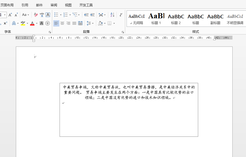Open the change case Aa dropdown
Screen dimensions: 246x157
[x=26, y=15]
